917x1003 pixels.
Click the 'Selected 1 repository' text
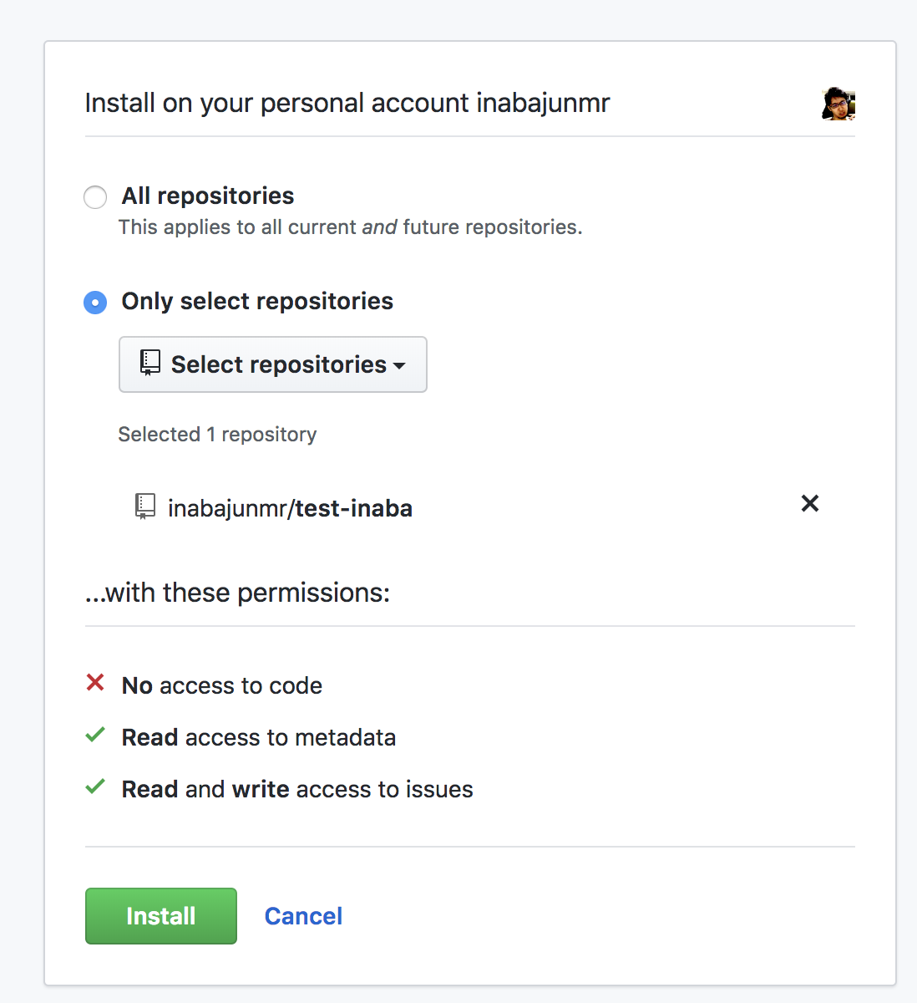[217, 435]
